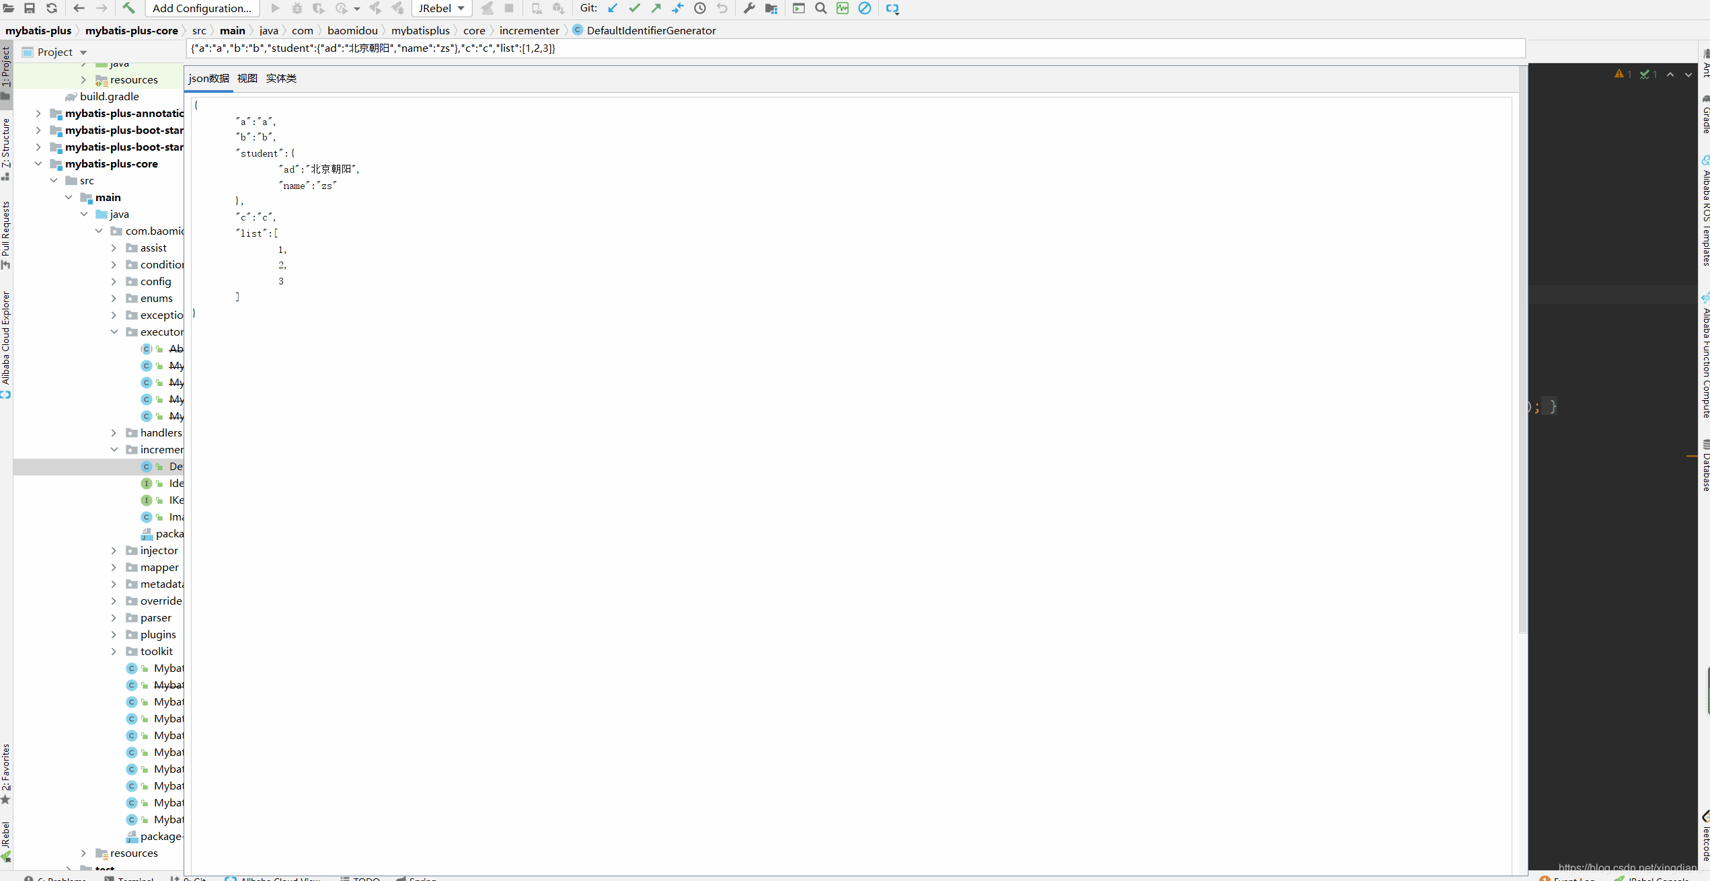Click the Build project hammer icon
This screenshot has width=1710, height=881.
point(130,8)
